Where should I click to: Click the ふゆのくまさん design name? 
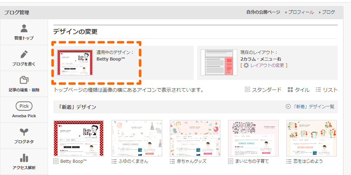[x=133, y=161]
